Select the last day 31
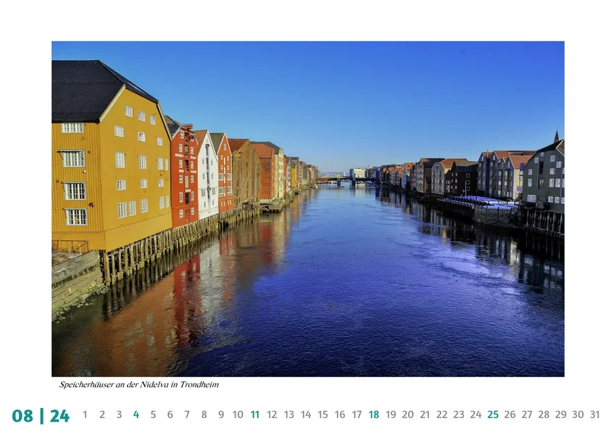The height and width of the screenshot is (434, 616). (595, 414)
